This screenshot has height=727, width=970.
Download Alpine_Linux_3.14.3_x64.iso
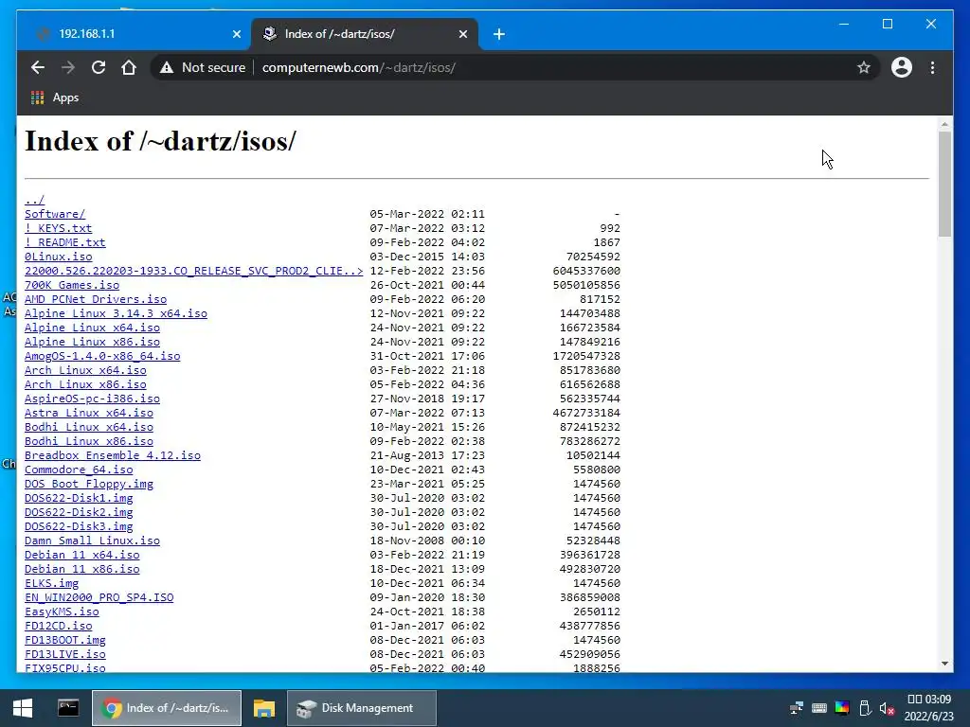(x=116, y=313)
